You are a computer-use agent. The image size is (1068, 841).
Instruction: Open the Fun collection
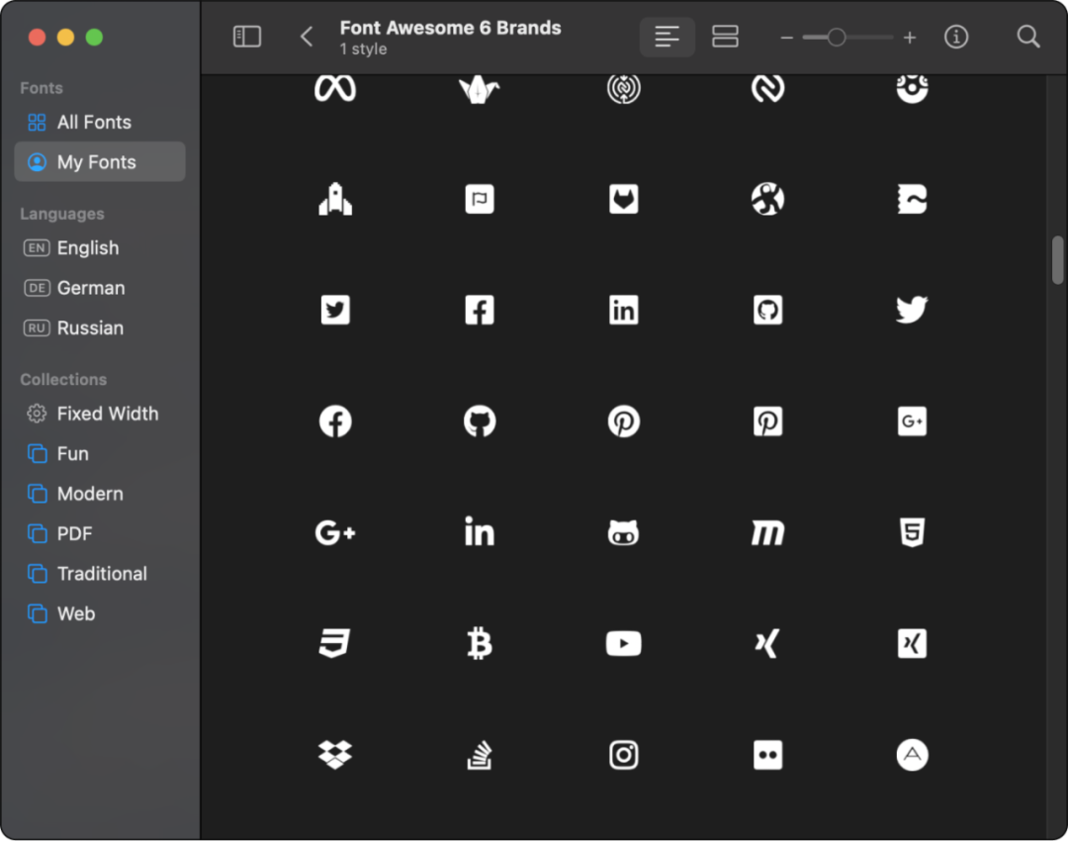[x=100, y=454]
